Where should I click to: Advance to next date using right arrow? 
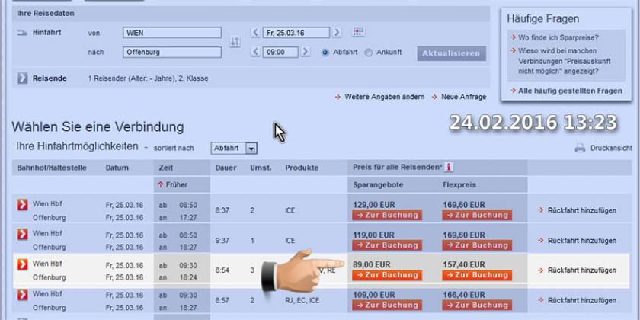coord(337,33)
